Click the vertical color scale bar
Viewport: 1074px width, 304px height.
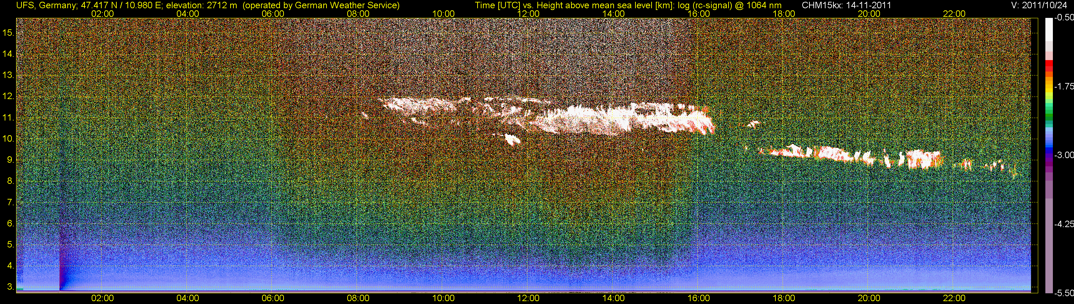coord(1049,155)
